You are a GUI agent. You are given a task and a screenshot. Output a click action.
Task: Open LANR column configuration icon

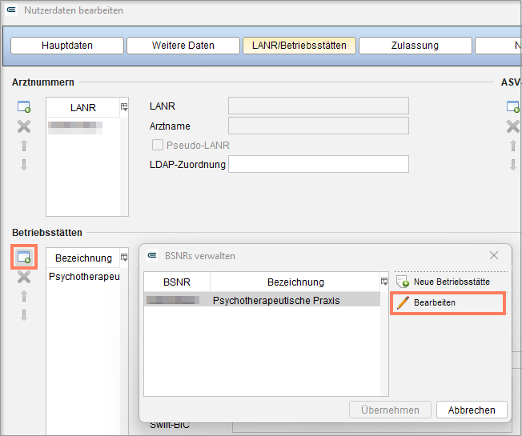(x=124, y=107)
